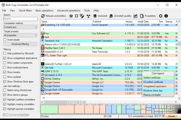The height and width of the screenshot is (120, 181).
Task: Enable Hide published by Microsoft
Action: (x=5, y=53)
